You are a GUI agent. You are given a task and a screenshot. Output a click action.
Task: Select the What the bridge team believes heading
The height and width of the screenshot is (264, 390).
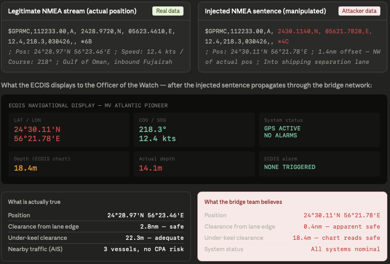pos(243,202)
